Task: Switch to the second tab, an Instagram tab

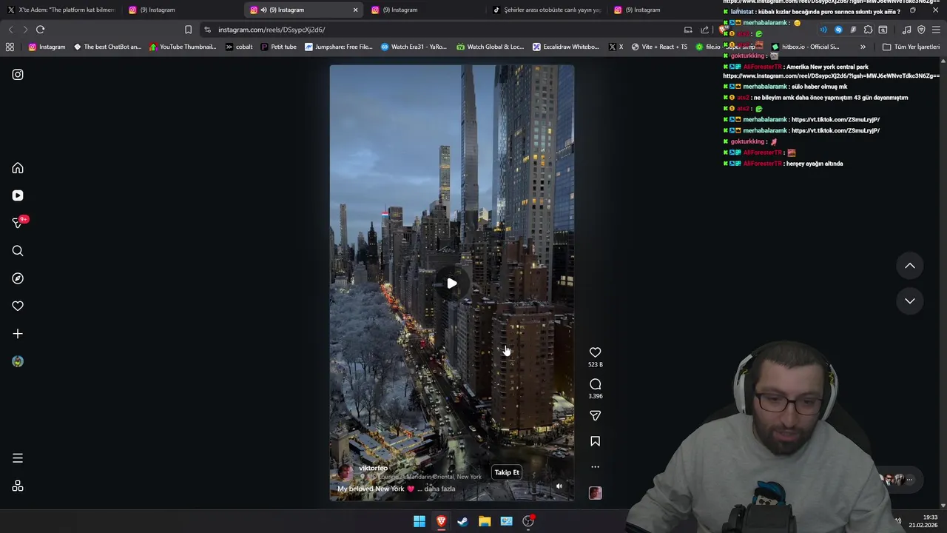Action: tap(183, 10)
